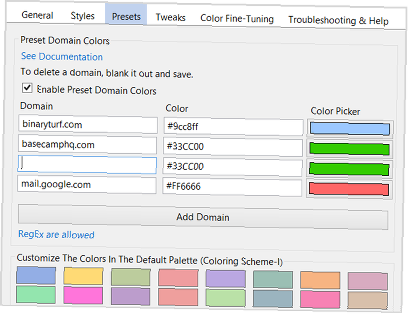Pick the salmon pink top-row palette swatch
The image size is (408, 314).
pyautogui.click(x=178, y=278)
